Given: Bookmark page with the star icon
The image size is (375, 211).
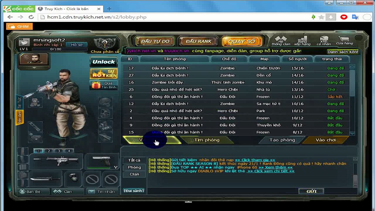Looking at the screenshot, I should pyautogui.click(x=321, y=17).
